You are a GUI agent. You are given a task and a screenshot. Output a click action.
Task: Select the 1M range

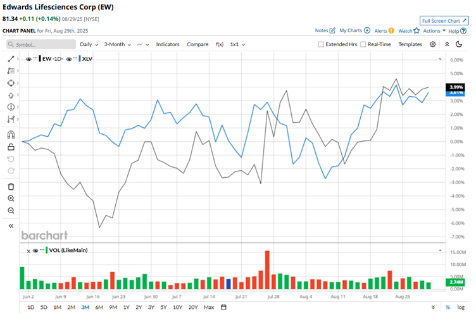[57, 308]
